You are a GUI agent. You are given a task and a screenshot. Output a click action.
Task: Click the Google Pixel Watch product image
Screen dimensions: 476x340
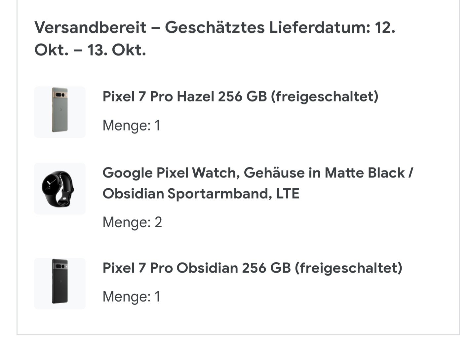60,189
